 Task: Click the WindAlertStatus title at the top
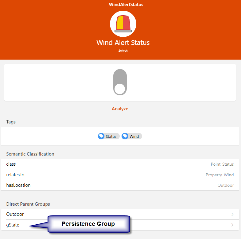click(x=126, y=5)
